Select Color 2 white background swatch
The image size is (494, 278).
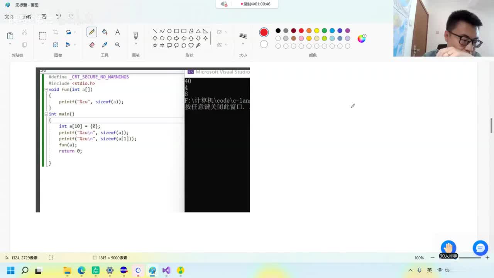264,44
